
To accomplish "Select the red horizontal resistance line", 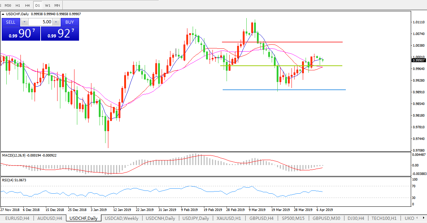I will click(282, 42).
